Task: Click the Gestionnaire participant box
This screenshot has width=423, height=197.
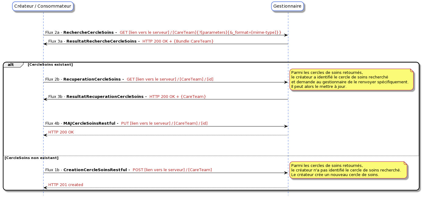Action: point(287,6)
